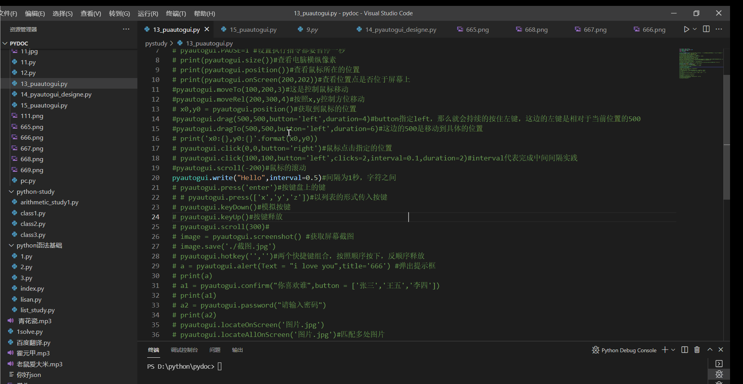Open 帮助(H) menu
The image size is (743, 384).
click(x=204, y=13)
